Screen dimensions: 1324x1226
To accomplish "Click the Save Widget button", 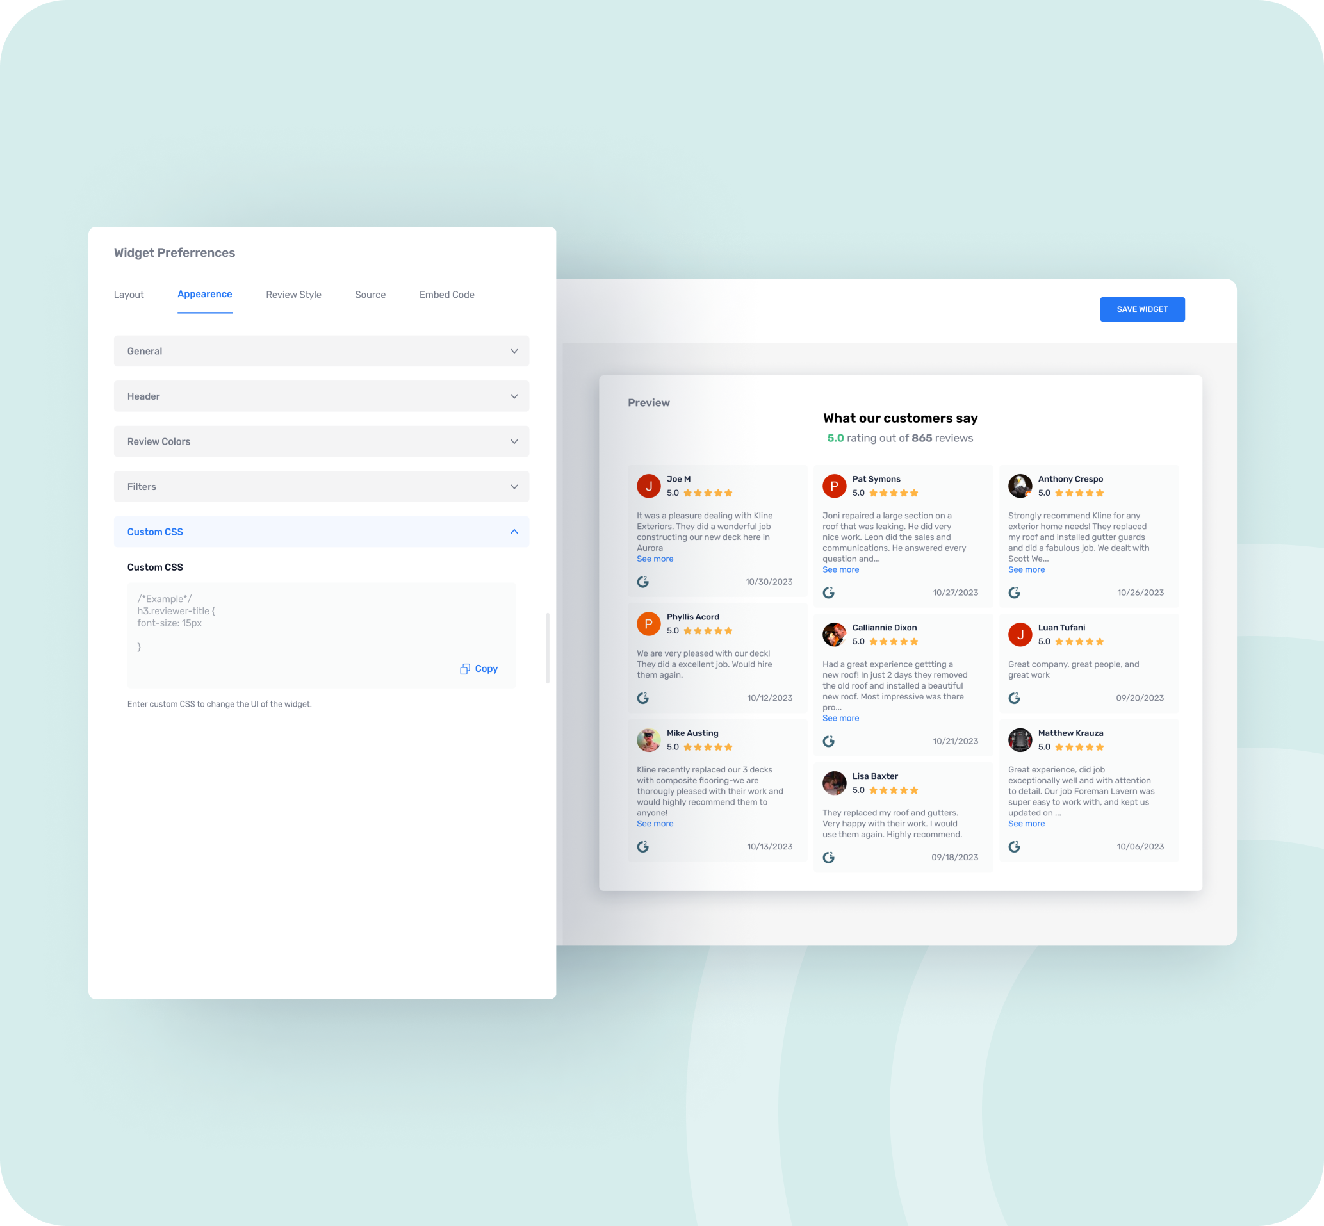I will 1142,309.
